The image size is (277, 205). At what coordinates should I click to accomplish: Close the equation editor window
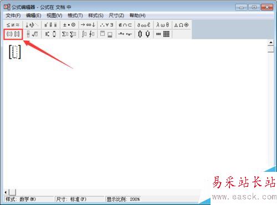[267, 7]
